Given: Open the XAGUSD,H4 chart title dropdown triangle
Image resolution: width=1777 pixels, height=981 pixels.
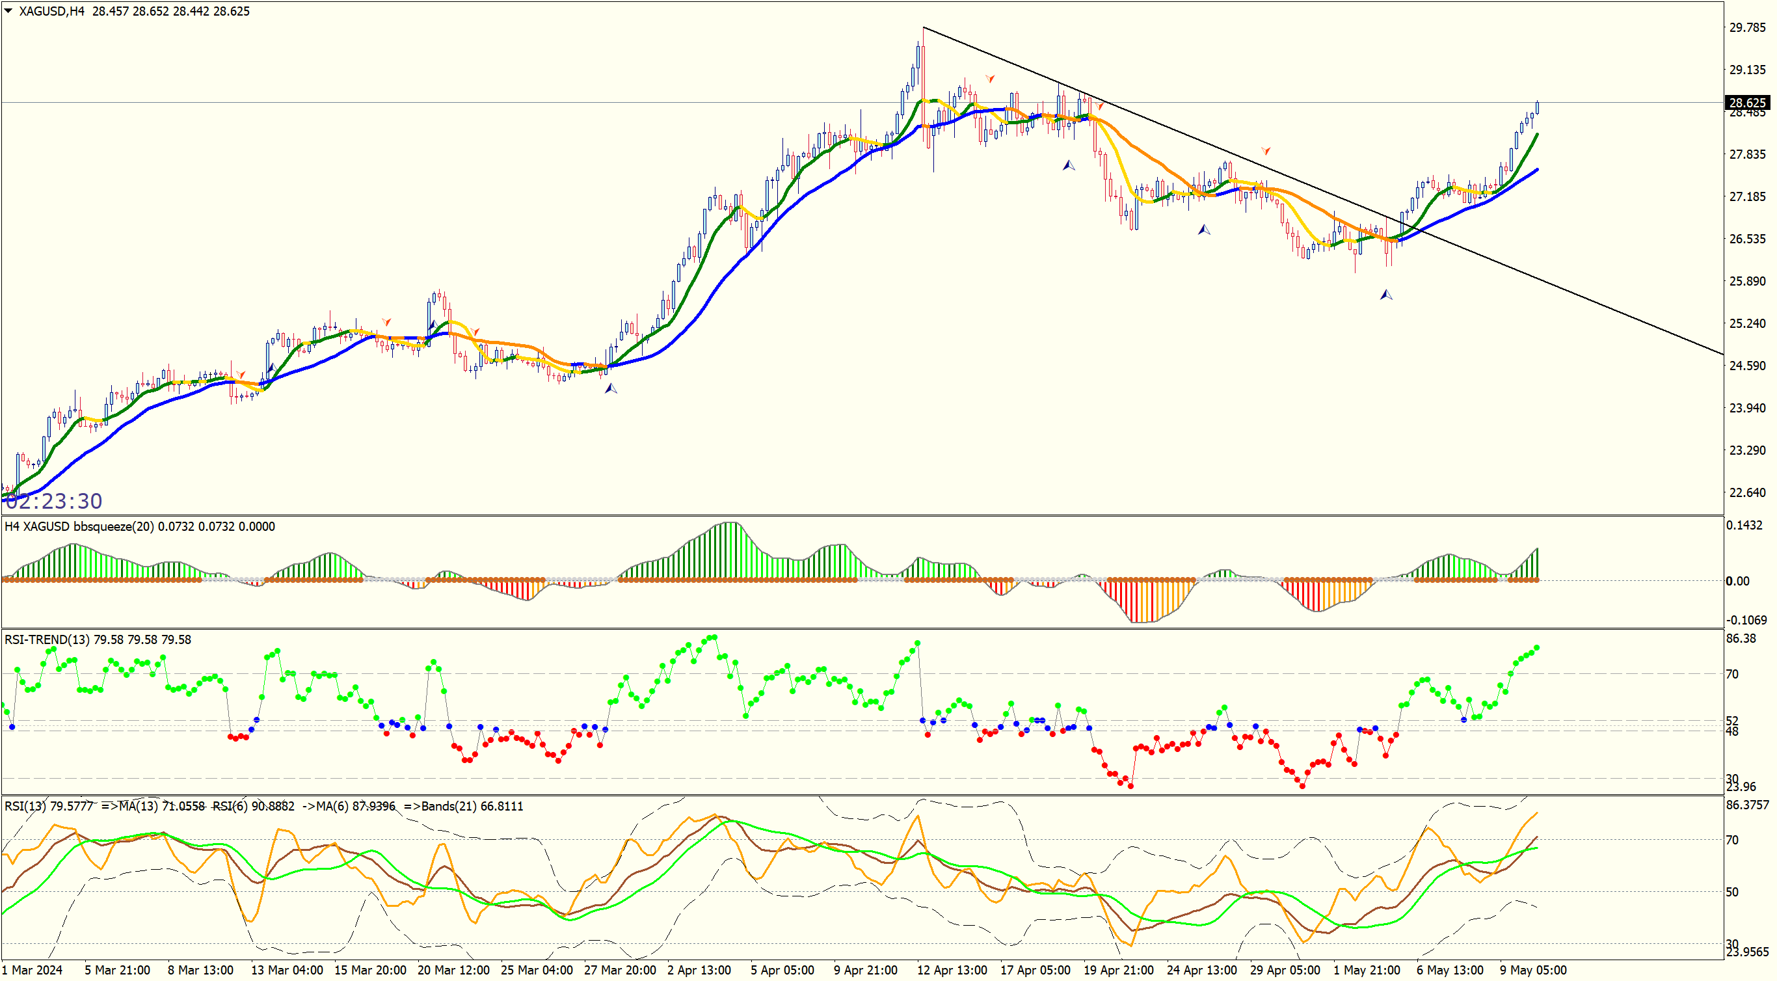Looking at the screenshot, I should pos(8,11).
